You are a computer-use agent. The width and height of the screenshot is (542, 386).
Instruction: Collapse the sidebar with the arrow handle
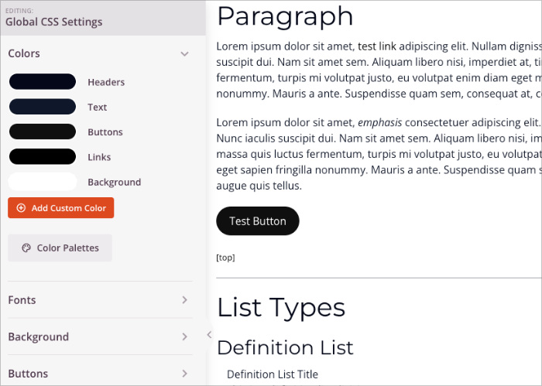click(209, 335)
